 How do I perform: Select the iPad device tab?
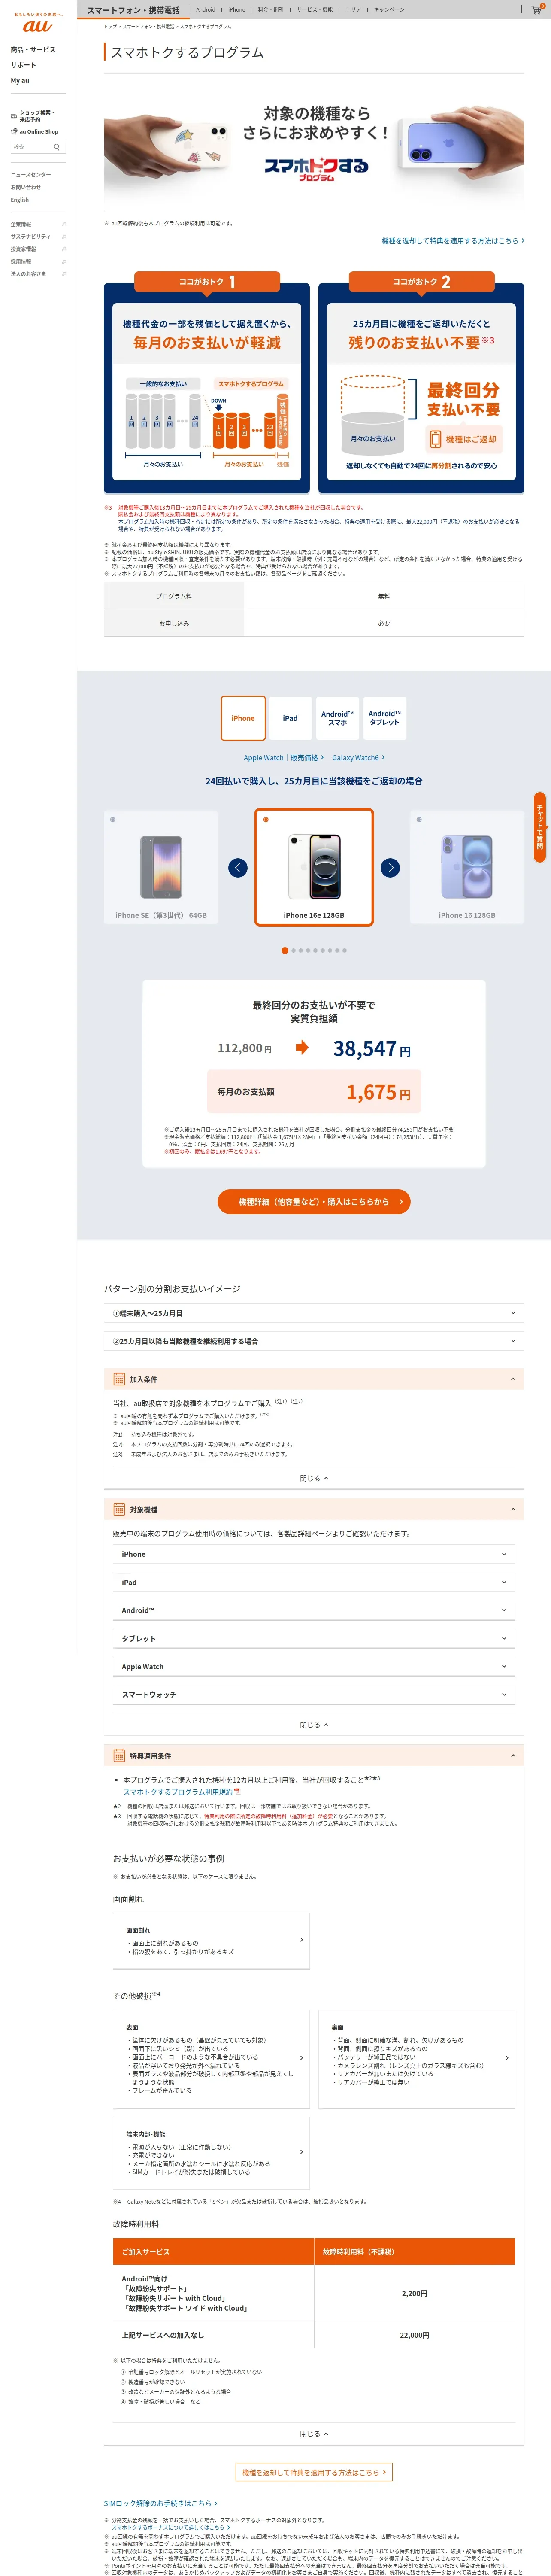pos(290,718)
